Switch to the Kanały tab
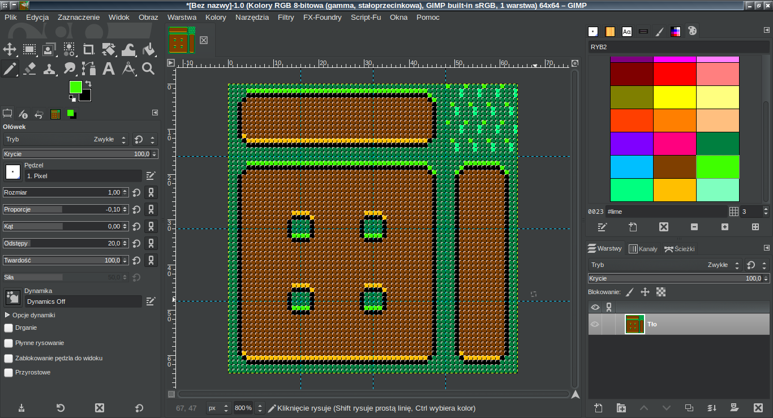Screen dimensions: 773x418 pos(643,249)
